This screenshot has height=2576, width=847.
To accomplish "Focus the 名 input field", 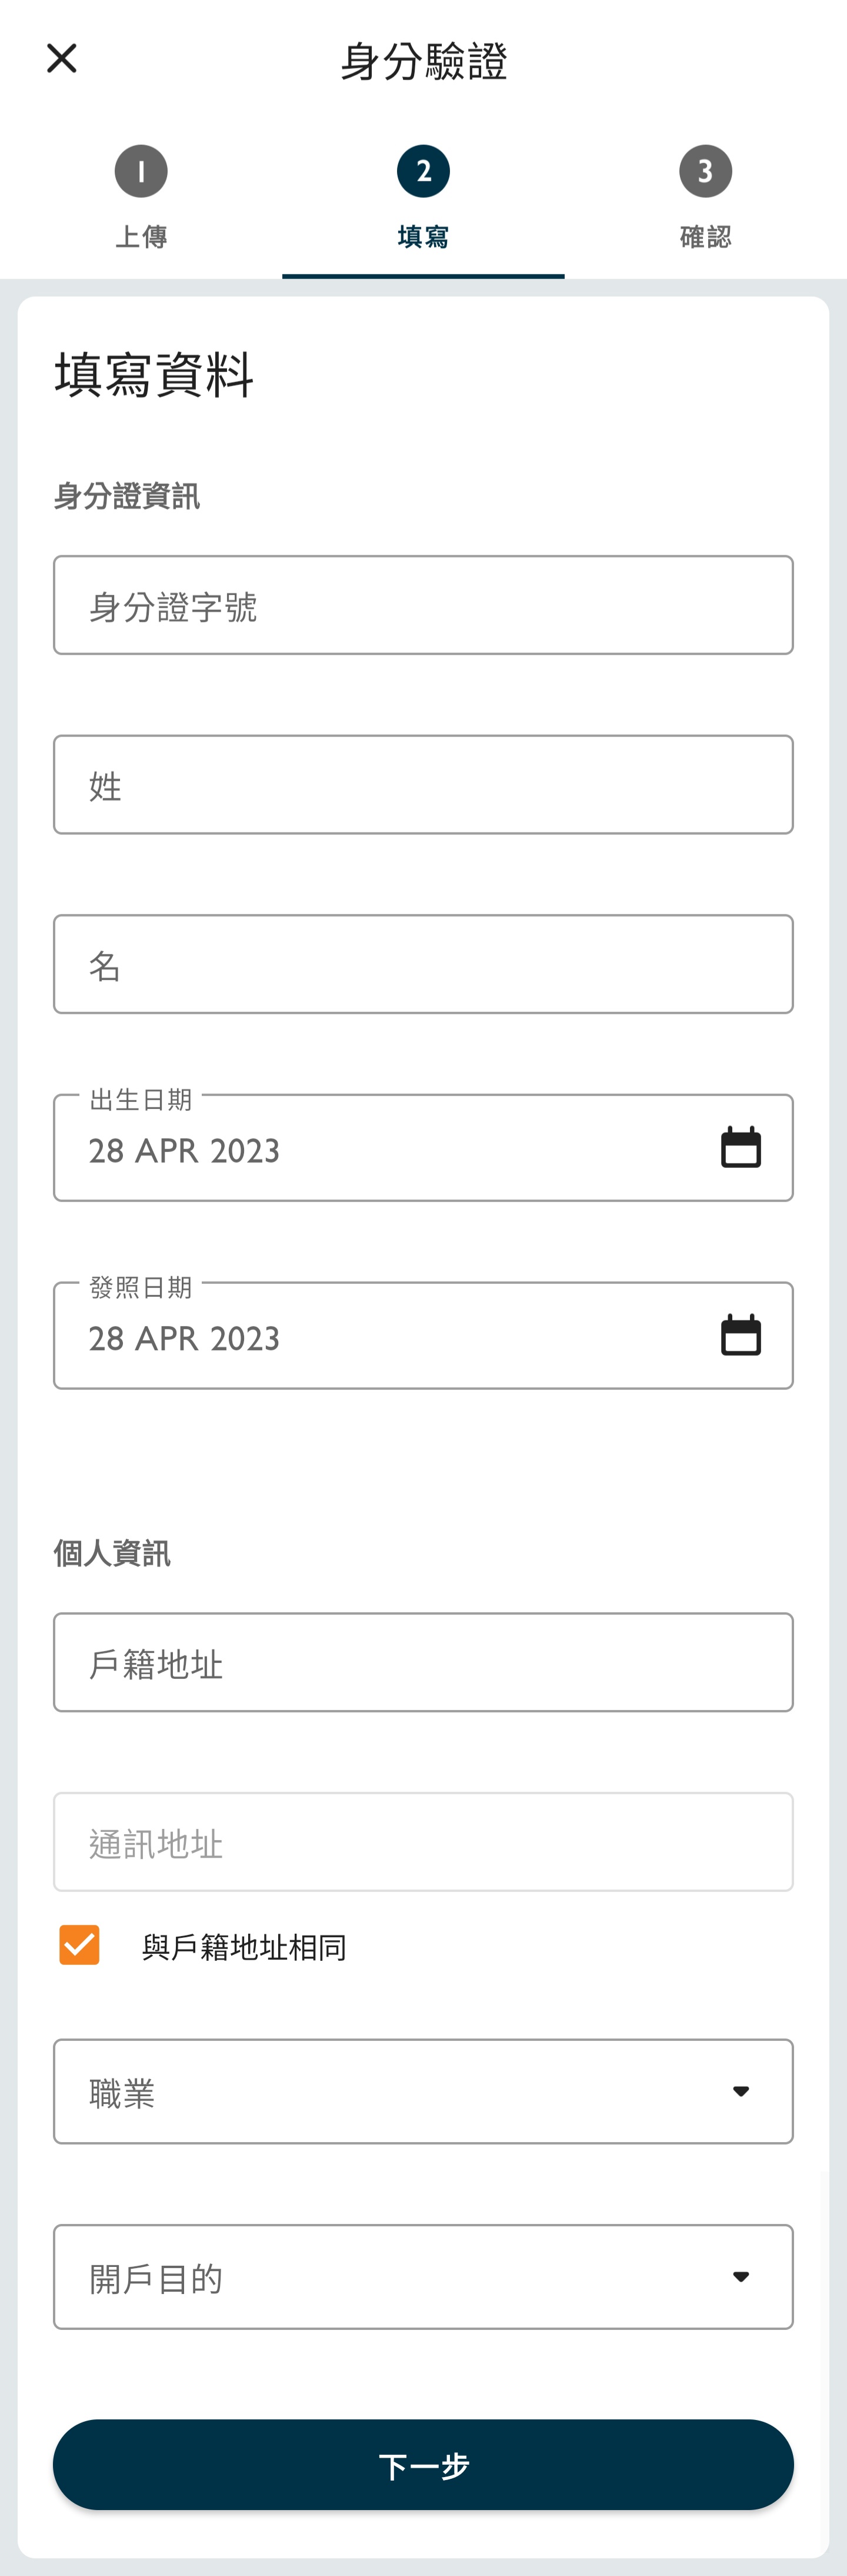I will pyautogui.click(x=423, y=964).
